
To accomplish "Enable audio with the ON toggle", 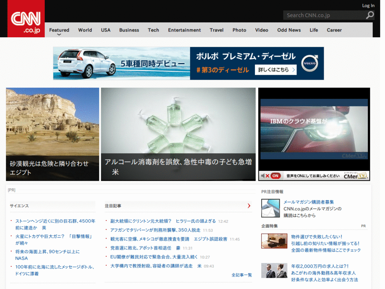I will tap(275, 175).
